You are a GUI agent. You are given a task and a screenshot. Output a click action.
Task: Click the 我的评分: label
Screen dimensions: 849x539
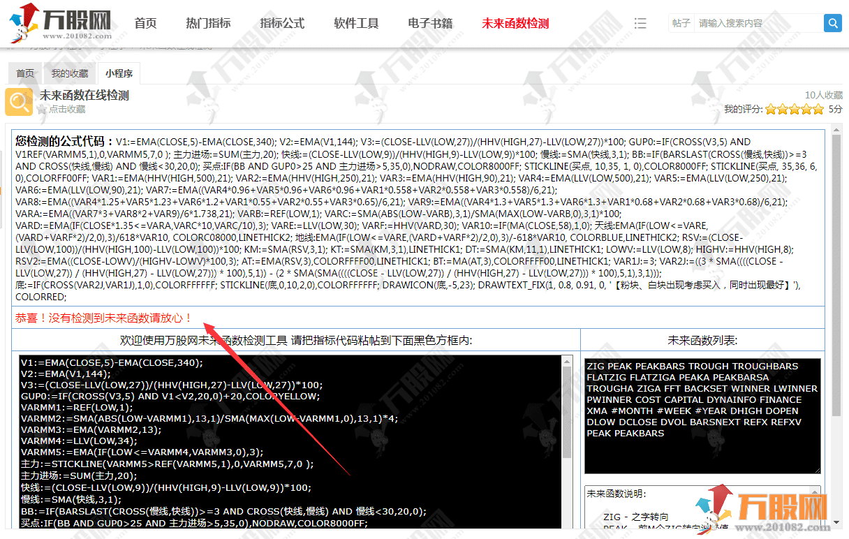[744, 109]
